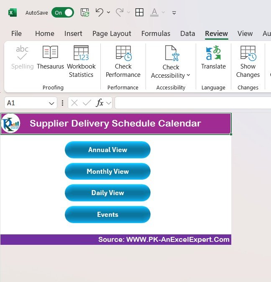Open the File tab

(x=16, y=33)
